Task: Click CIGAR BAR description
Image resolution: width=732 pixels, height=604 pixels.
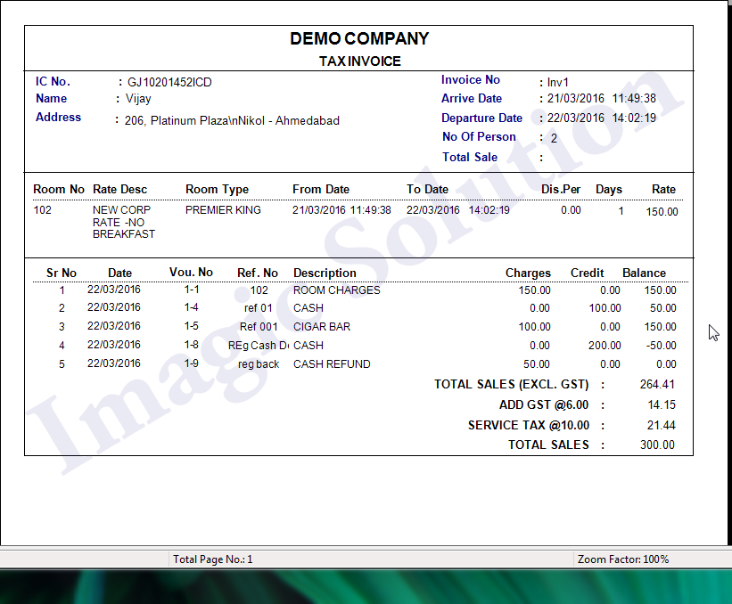Action: [x=322, y=327]
